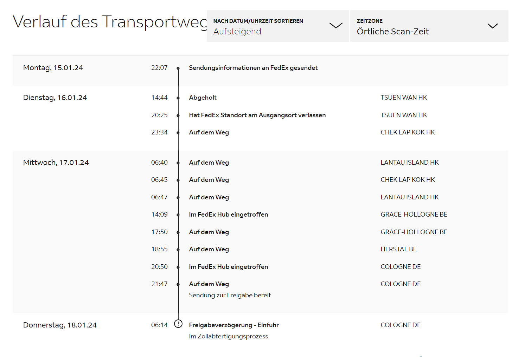Click the clearance delay exclamation alert icon
Screen dimensions: 512x357
(x=178, y=324)
